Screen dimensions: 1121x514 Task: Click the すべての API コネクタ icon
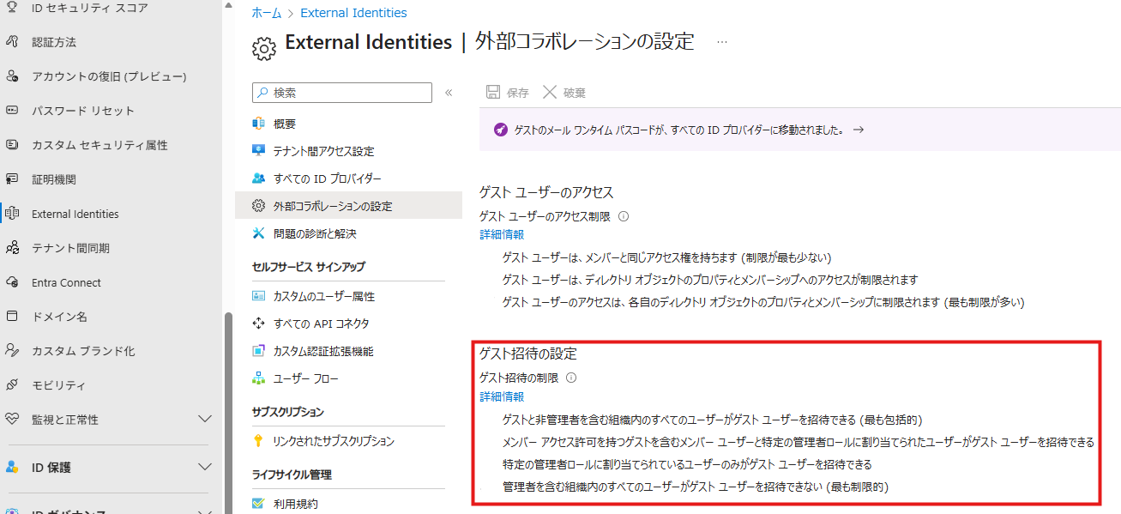258,324
